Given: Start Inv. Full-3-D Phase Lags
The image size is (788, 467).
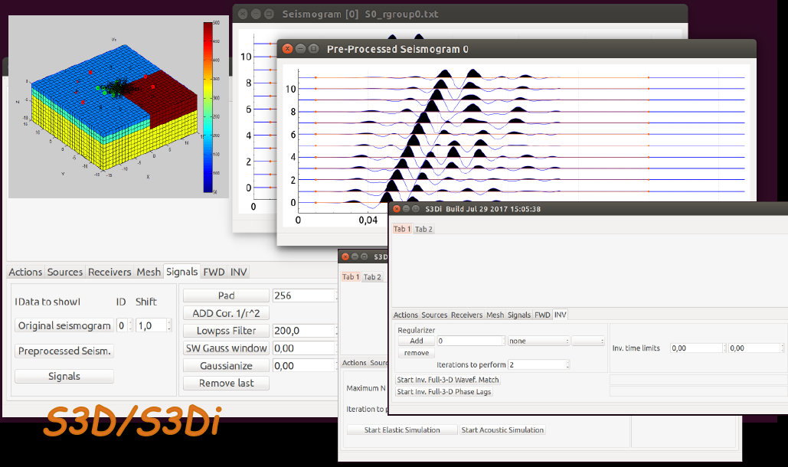Looking at the screenshot, I should click(x=444, y=392).
